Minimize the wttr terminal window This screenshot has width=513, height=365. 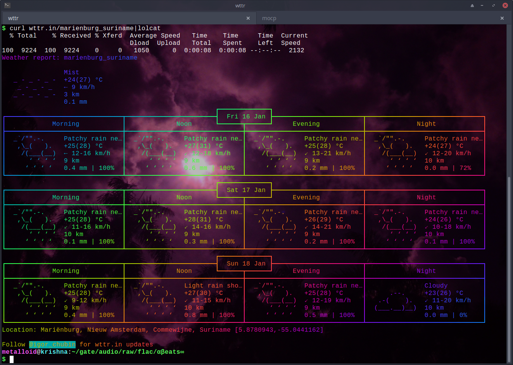tap(482, 5)
